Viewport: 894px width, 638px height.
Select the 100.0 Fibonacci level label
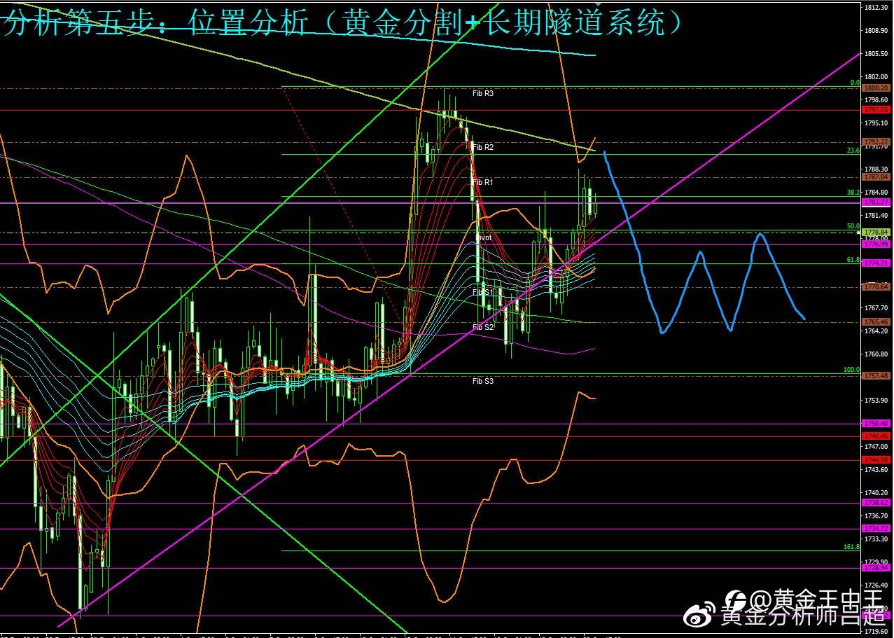tap(851, 370)
